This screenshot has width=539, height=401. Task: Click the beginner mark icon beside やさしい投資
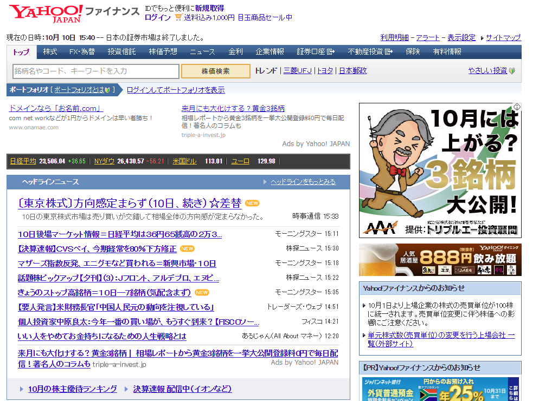coord(512,71)
